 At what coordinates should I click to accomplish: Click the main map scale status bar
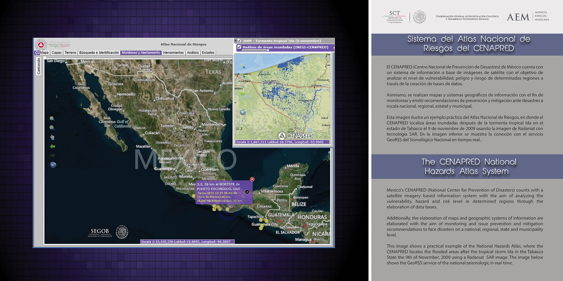(x=187, y=242)
